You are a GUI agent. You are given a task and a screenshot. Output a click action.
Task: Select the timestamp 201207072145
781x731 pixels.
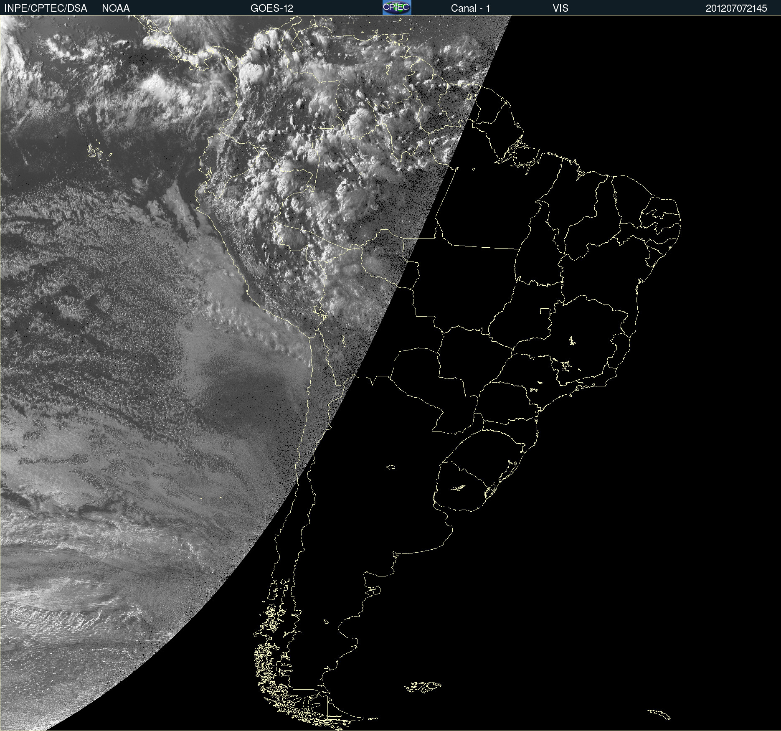point(736,8)
